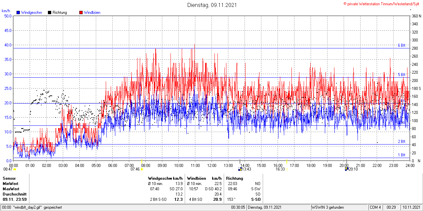The width and height of the screenshot is (423, 211).
Task: Click the 5 Bft line label
Action: [401, 75]
